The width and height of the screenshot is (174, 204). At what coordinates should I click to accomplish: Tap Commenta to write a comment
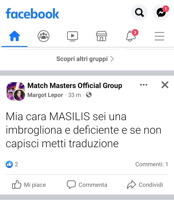87,185
